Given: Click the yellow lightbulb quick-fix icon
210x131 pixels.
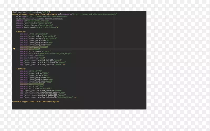Looking at the screenshot, I should coord(14,49).
